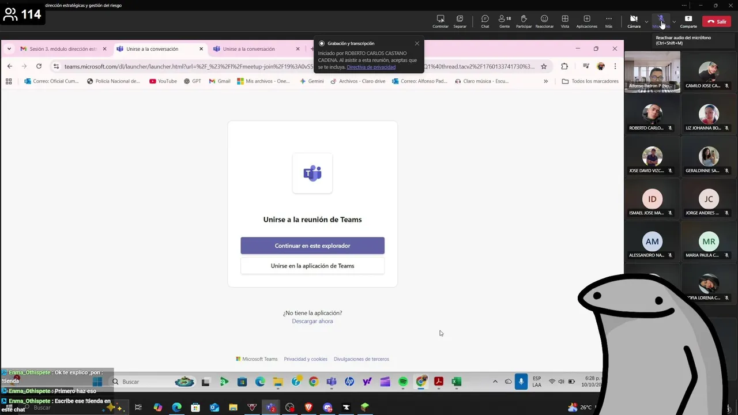Bookmark page with the star icon
Screen dimensions: 738x415
544,66
